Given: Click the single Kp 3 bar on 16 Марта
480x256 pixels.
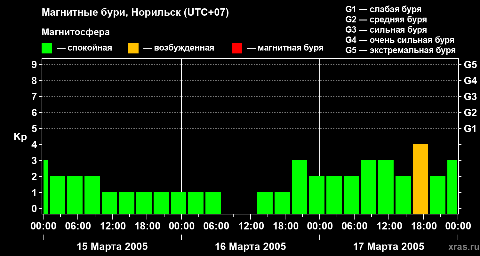Looking at the screenshot, I should tap(300, 187).
